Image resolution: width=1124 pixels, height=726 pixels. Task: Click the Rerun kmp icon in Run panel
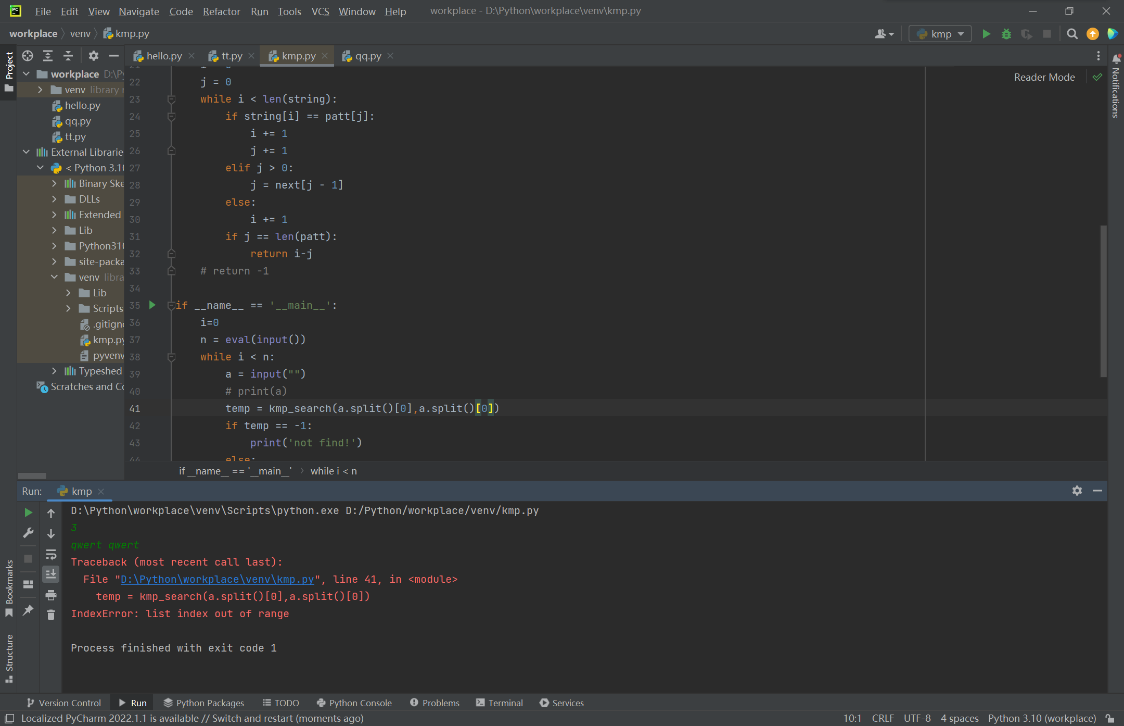click(28, 512)
